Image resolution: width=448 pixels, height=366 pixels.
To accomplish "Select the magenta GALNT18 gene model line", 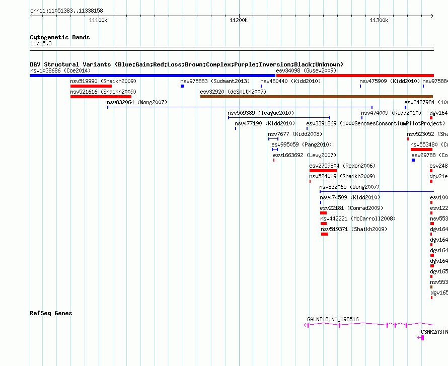I will point(368,325).
